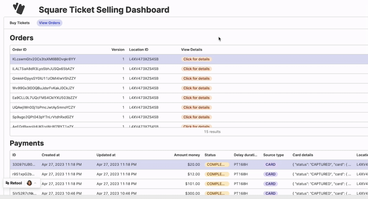Click for details on order Wv99Gx3l0OQBuJdsrFvKakJ0CkJZY

point(196,88)
